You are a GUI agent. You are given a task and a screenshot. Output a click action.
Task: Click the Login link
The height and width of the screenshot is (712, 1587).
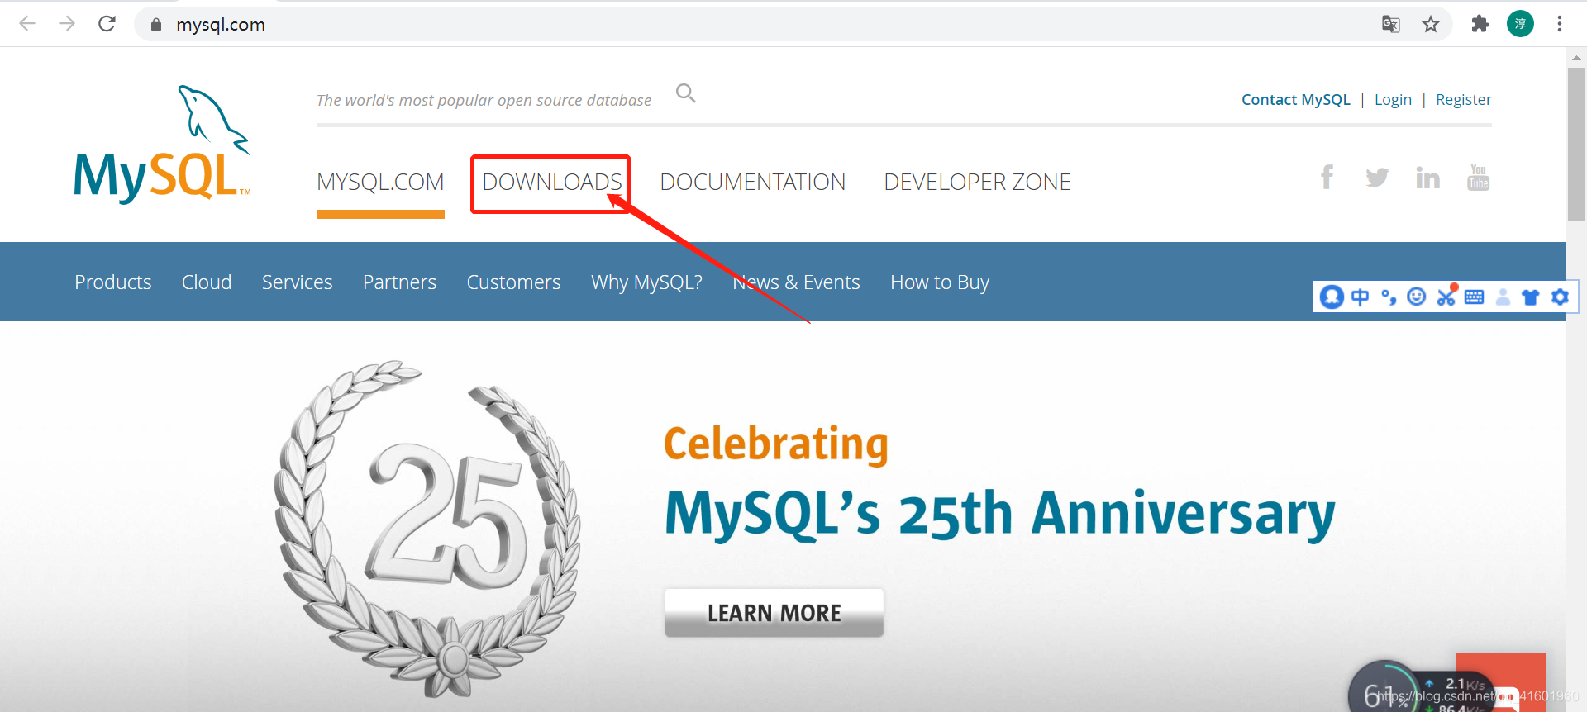1393,100
